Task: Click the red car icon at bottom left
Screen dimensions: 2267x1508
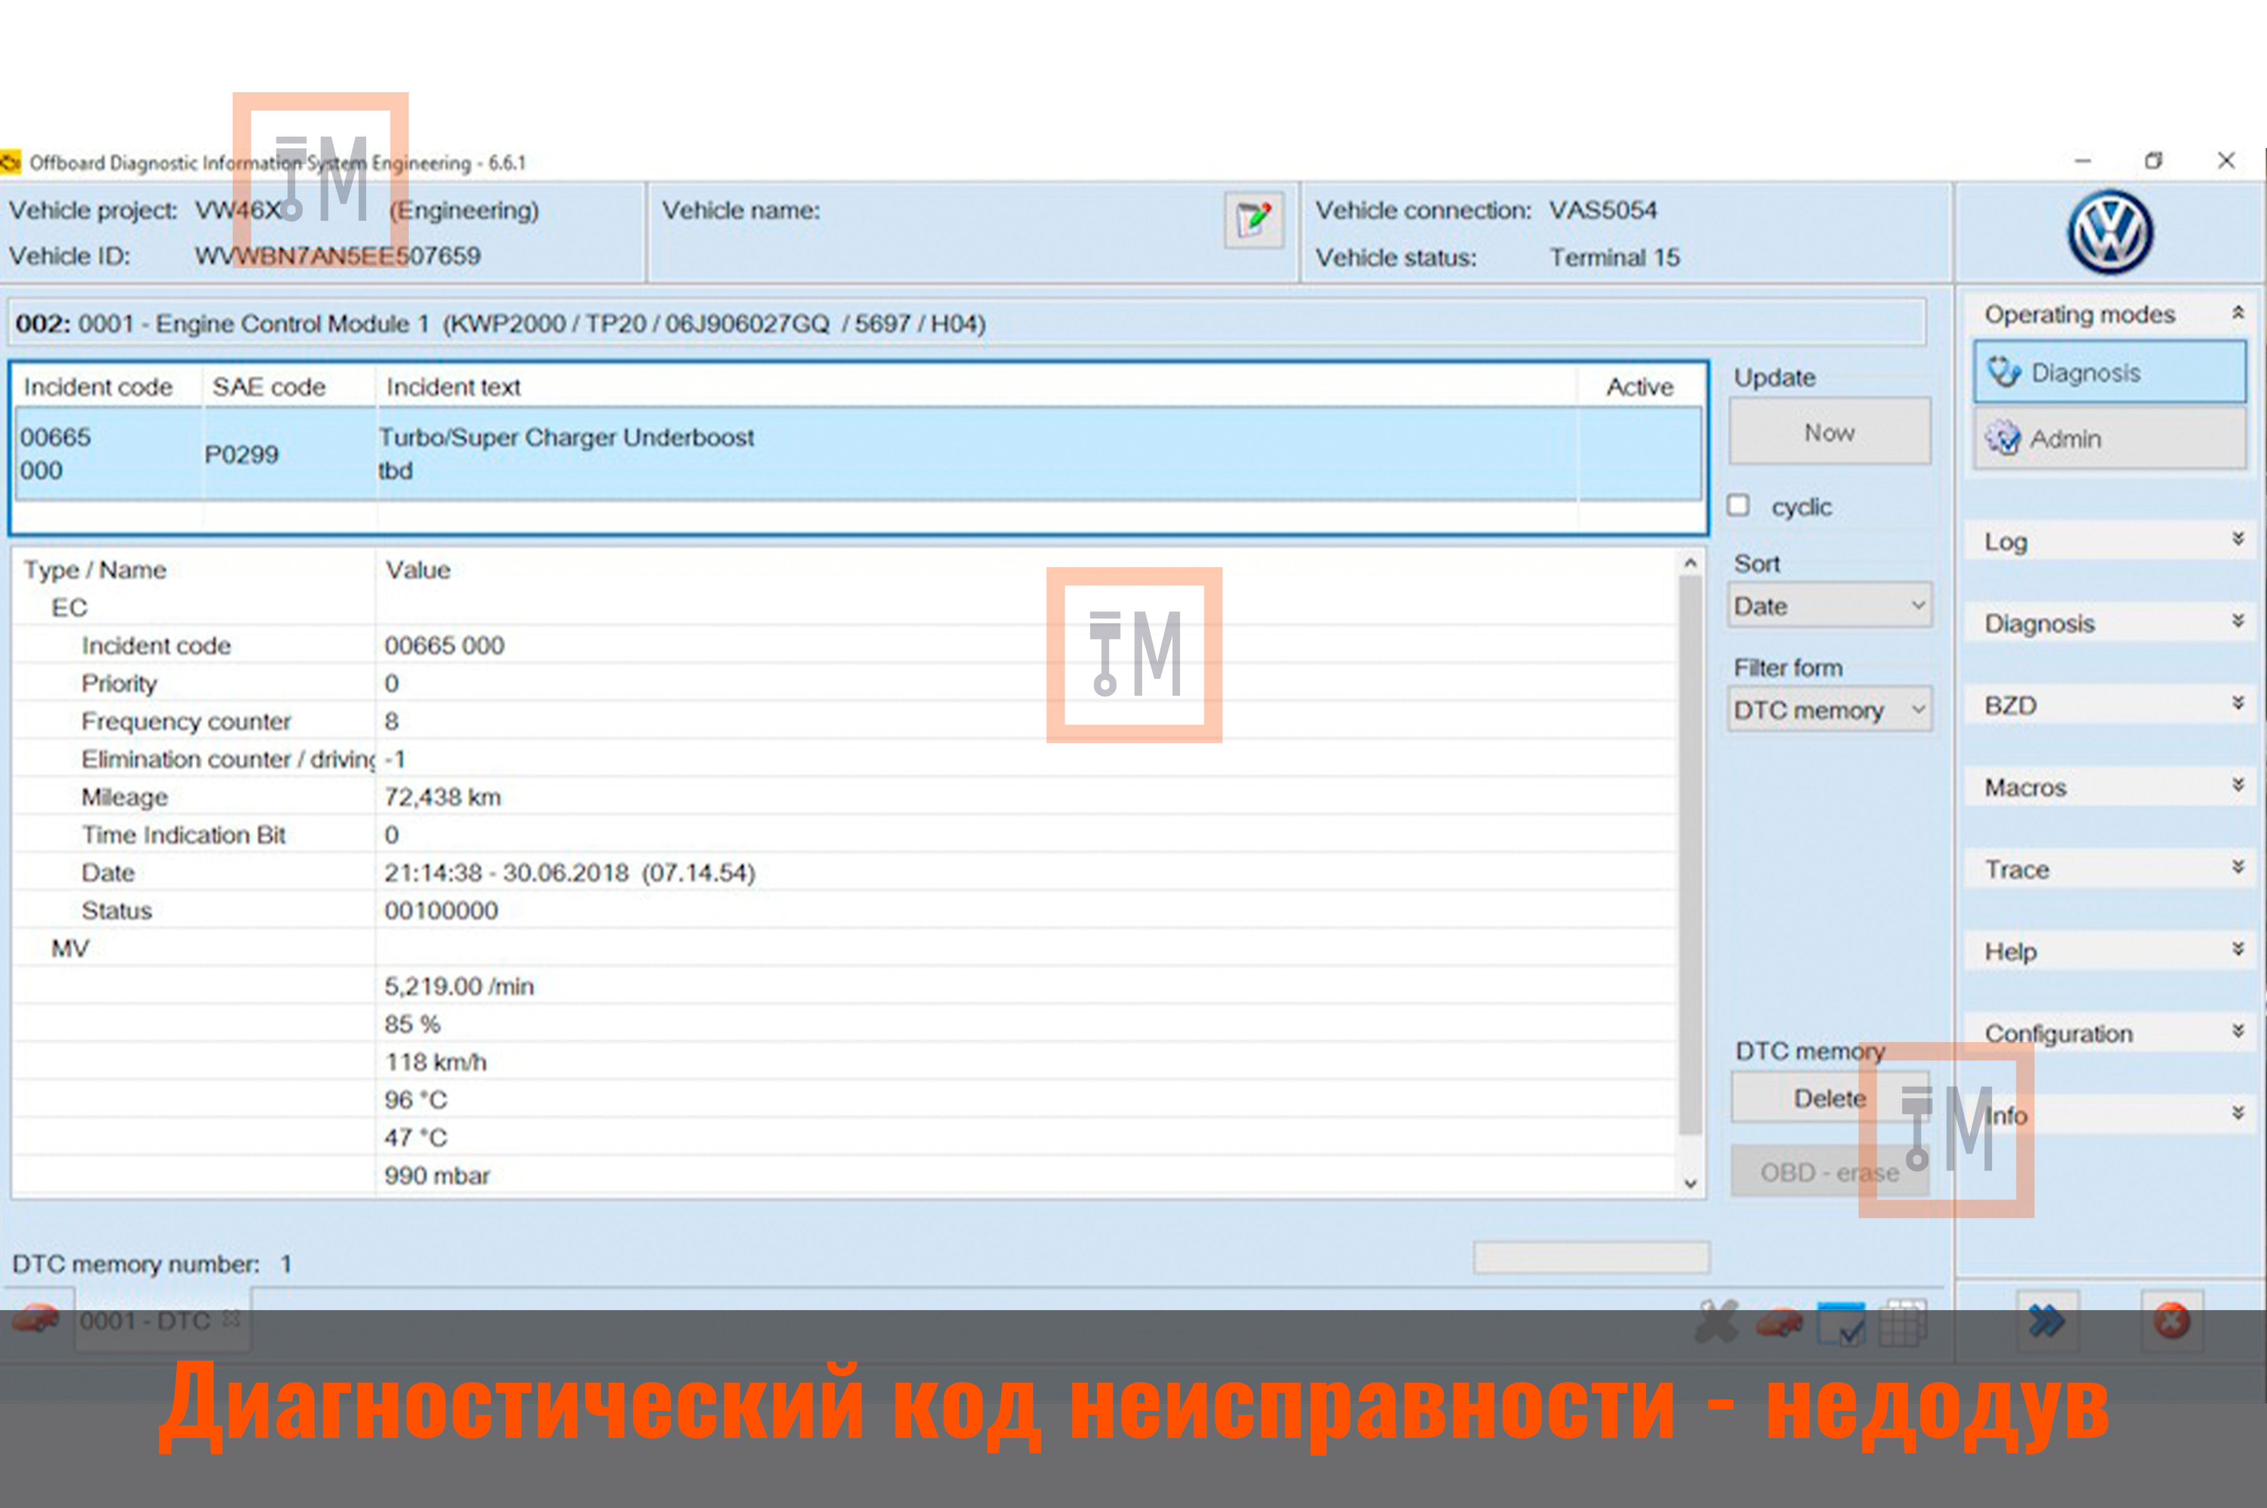Action: coord(36,1319)
